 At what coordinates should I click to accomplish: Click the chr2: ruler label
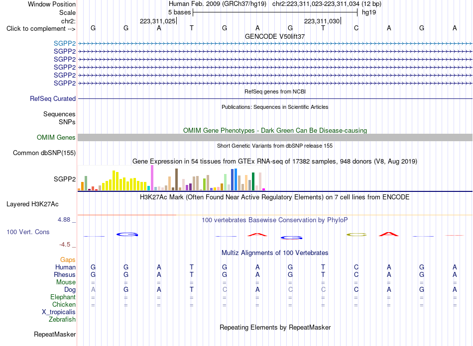point(68,21)
